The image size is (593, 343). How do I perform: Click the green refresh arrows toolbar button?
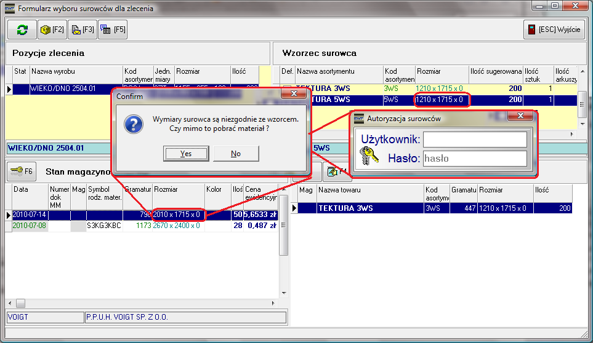tap(22, 30)
